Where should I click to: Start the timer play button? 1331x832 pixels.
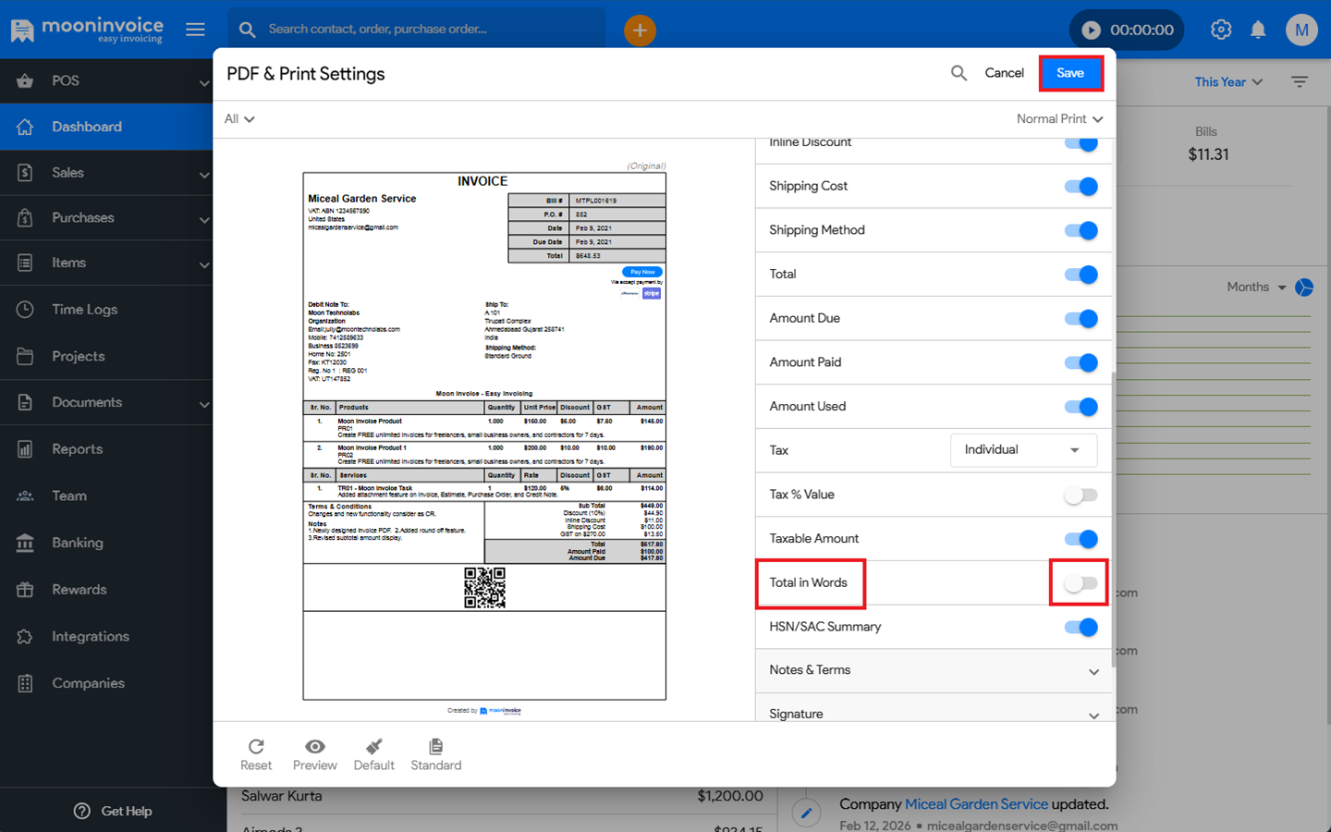click(1092, 30)
